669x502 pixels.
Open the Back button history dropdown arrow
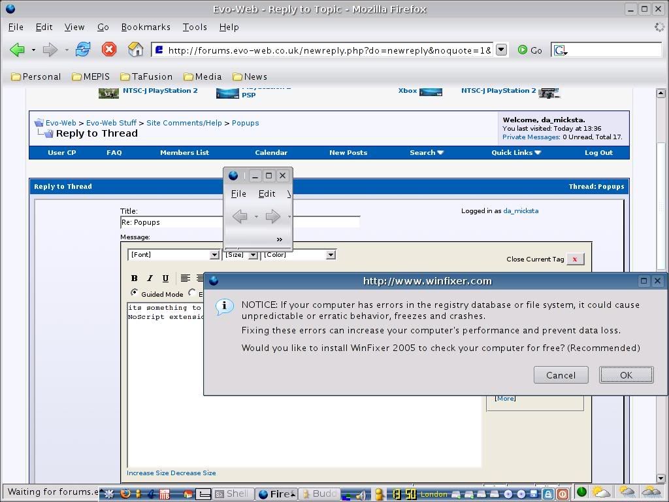click(33, 50)
